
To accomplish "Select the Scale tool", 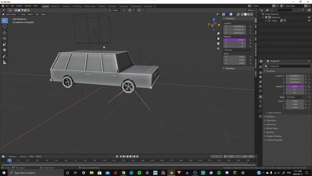I will click(4, 44).
